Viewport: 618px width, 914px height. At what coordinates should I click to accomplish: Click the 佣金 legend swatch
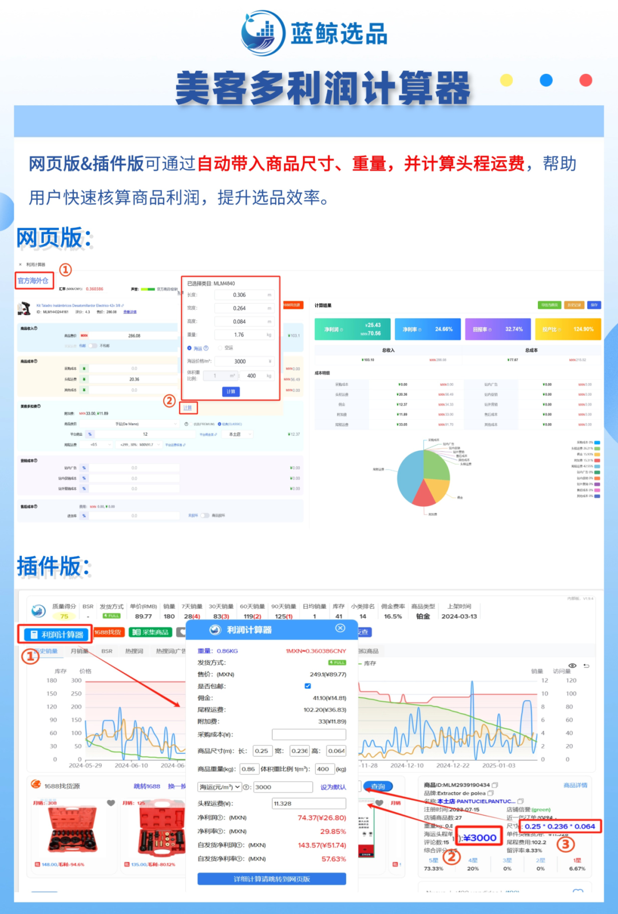point(597,454)
